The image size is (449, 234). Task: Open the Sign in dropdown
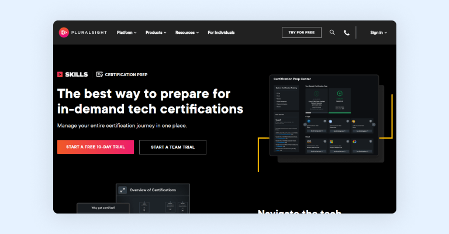[378, 33]
